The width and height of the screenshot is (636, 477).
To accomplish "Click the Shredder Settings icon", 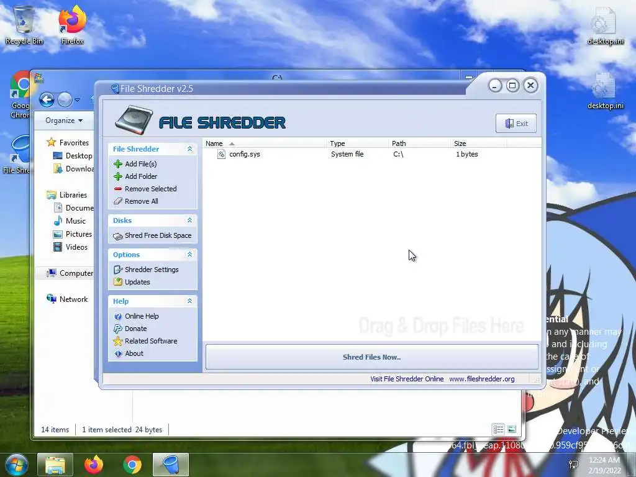I will 118,270.
